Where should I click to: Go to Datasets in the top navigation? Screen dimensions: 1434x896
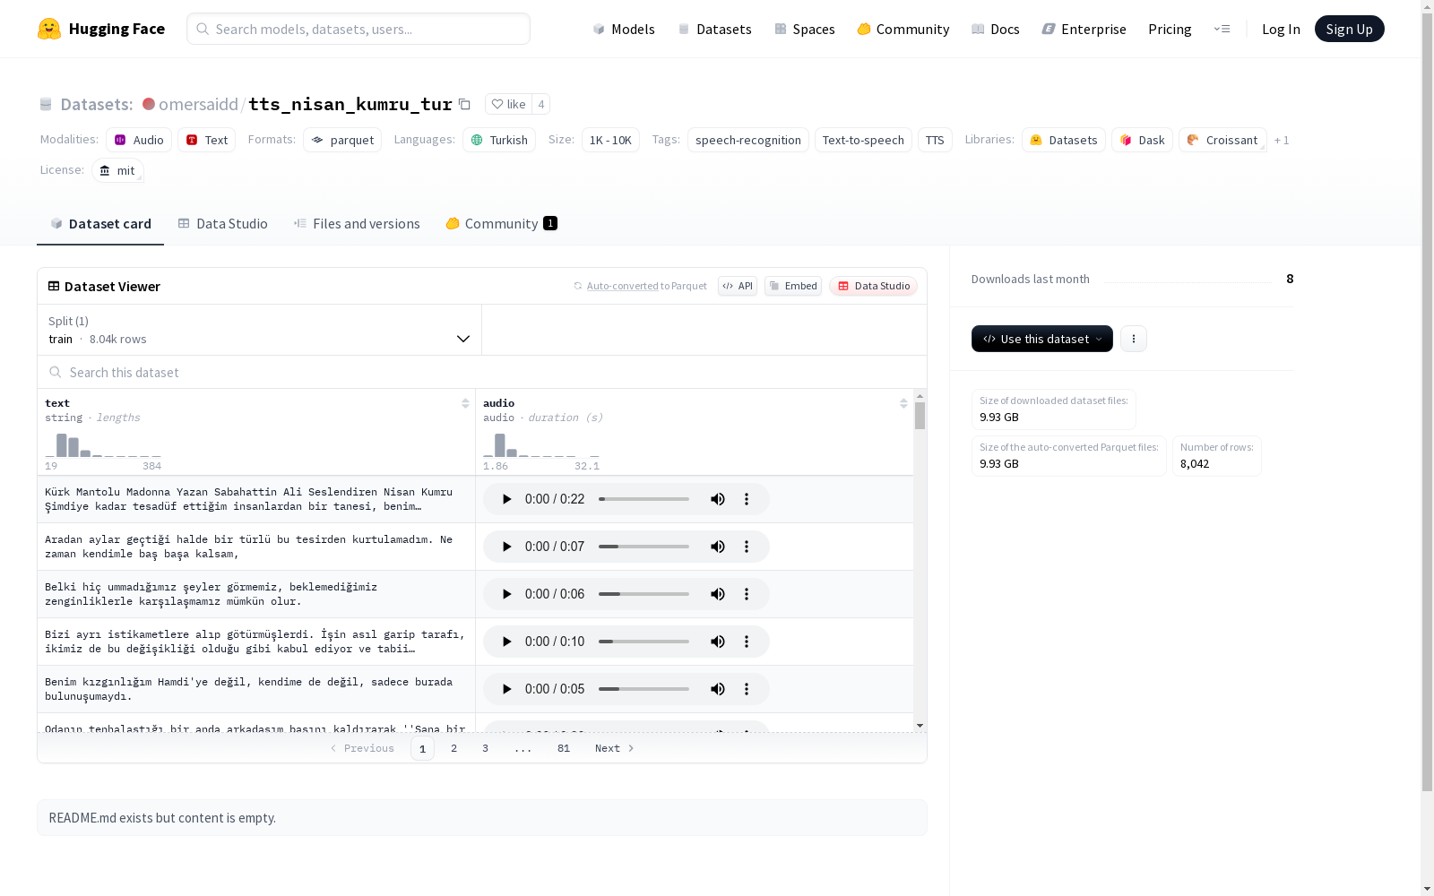(x=714, y=29)
